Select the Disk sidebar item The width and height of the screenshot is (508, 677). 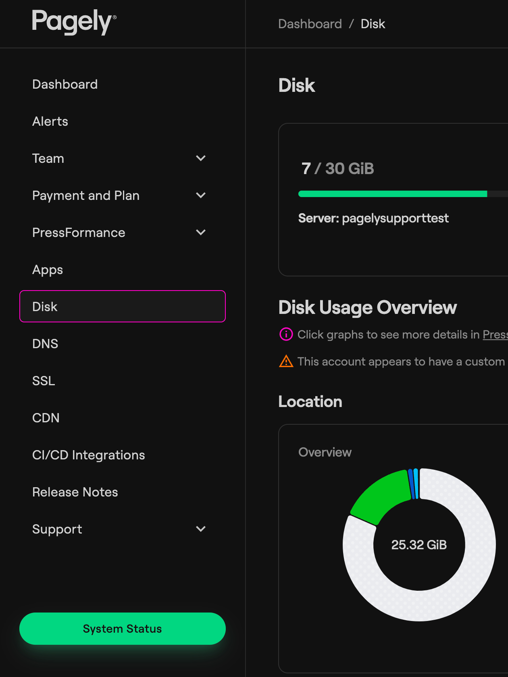tap(122, 306)
